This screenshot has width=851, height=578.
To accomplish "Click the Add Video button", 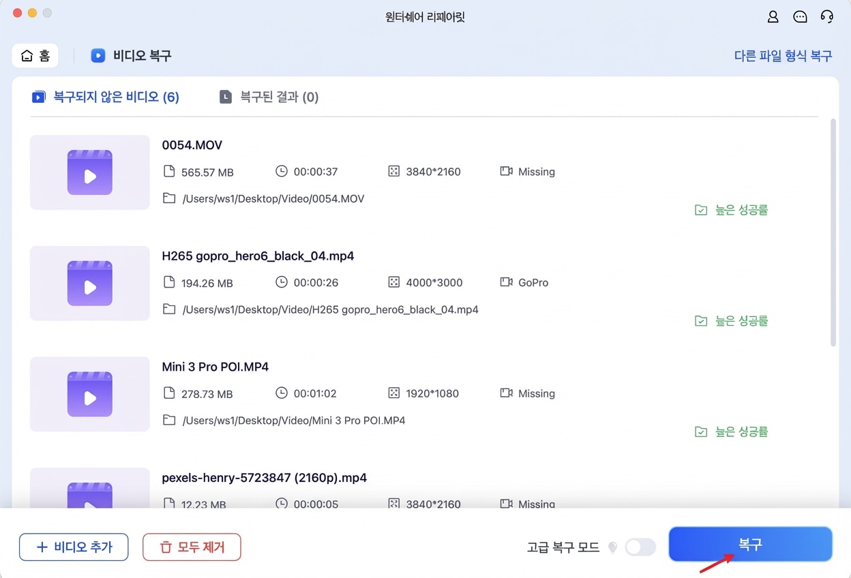I will pyautogui.click(x=74, y=547).
